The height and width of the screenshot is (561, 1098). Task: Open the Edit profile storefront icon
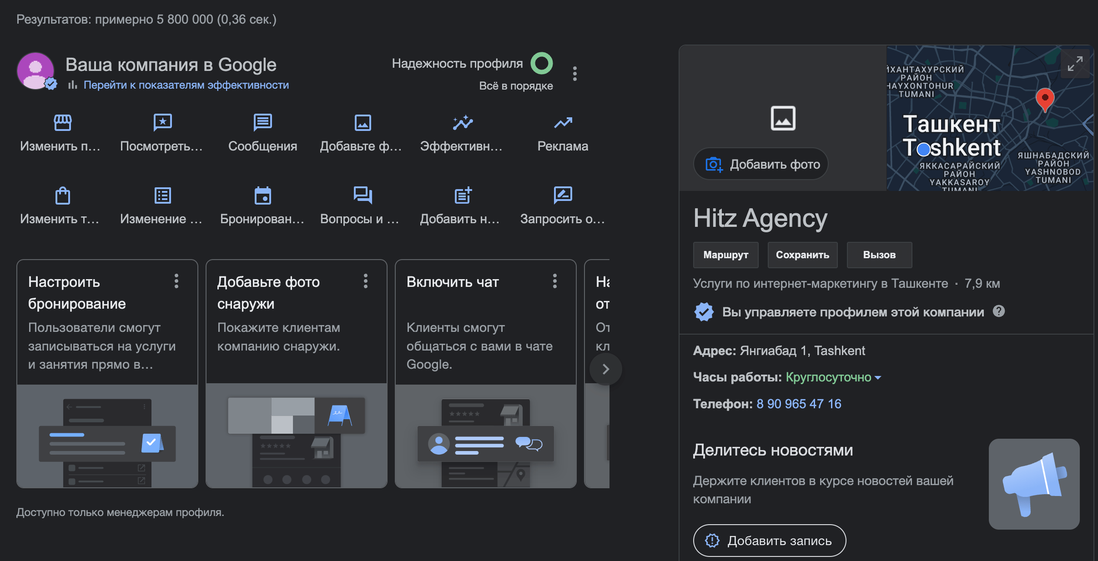pyautogui.click(x=62, y=122)
